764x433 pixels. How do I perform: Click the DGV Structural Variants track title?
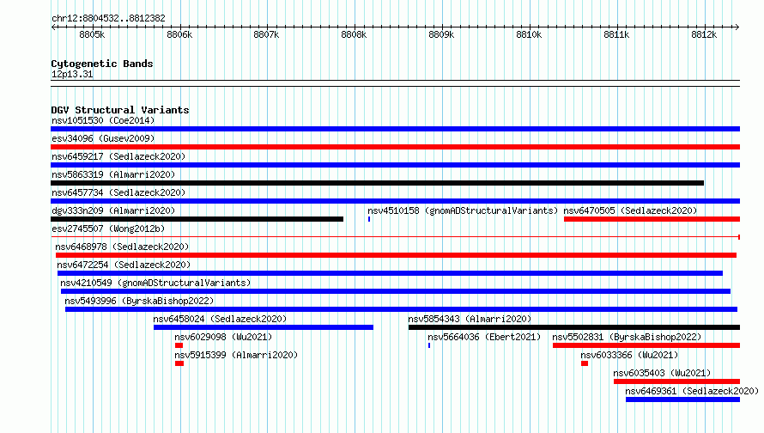pos(120,110)
